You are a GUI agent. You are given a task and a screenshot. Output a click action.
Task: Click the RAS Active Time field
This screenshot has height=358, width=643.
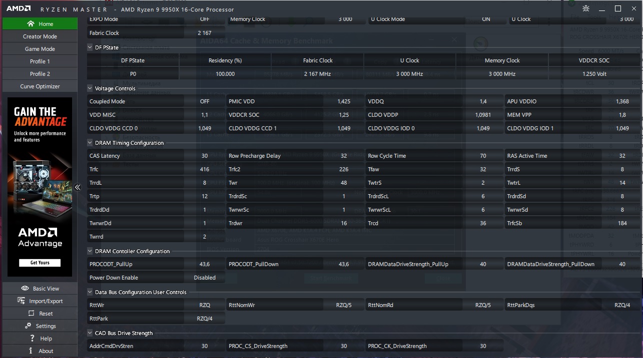point(573,156)
